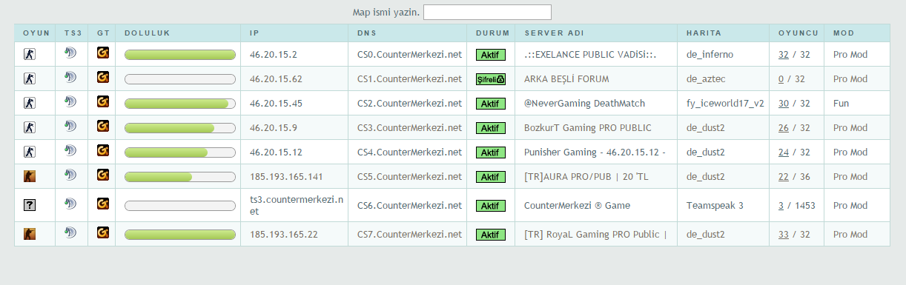Click the map name search field

487,12
